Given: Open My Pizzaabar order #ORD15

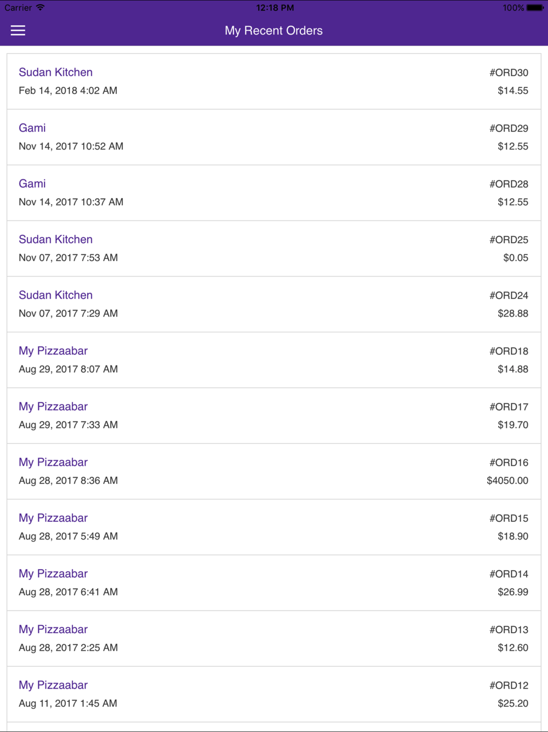Looking at the screenshot, I should (274, 527).
